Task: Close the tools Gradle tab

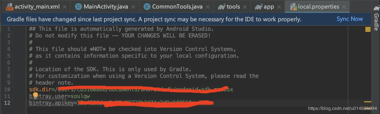Action: [x=245, y=7]
